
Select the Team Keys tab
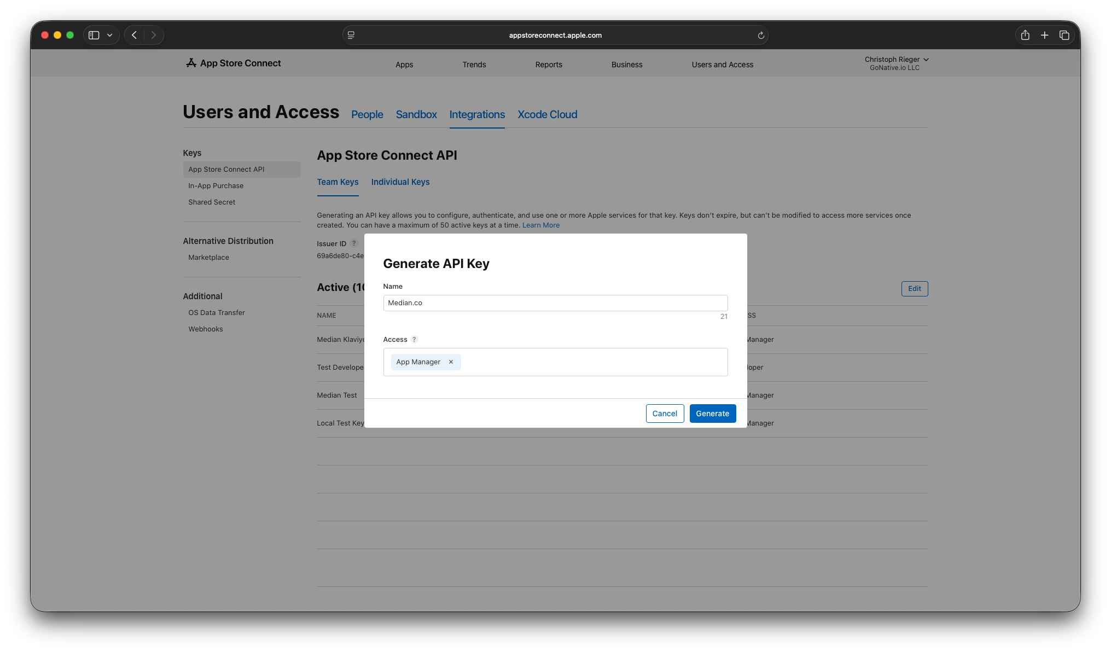pos(338,182)
